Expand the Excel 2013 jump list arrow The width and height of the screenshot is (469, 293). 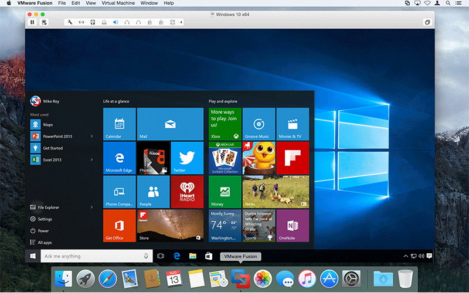91,159
